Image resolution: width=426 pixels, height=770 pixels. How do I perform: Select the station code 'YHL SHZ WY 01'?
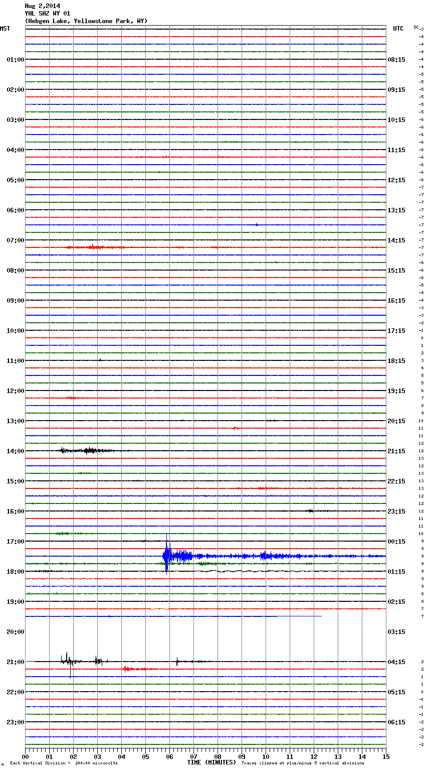pos(48,14)
